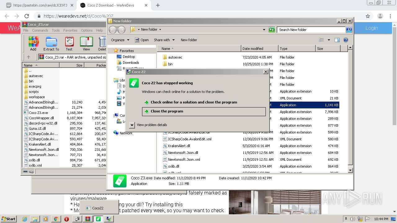Sort Explorer list by Type column
This screenshot has height=223, width=397.
(x=297, y=49)
